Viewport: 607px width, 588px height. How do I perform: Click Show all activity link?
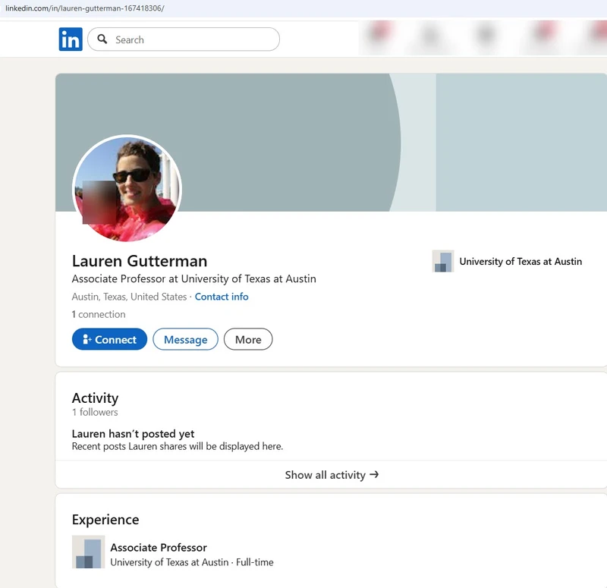tap(332, 475)
